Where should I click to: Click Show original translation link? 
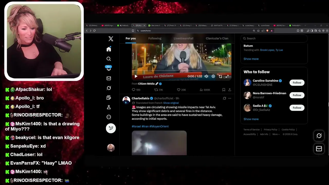coord(171,103)
